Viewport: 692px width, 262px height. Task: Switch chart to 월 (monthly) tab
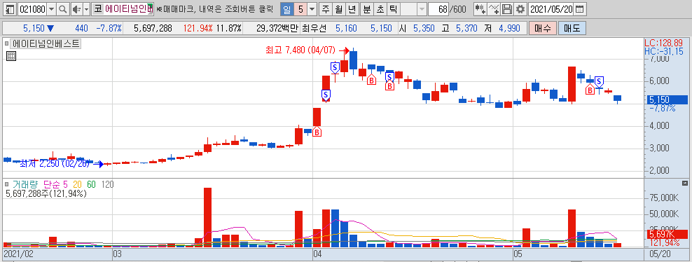[x=338, y=9]
